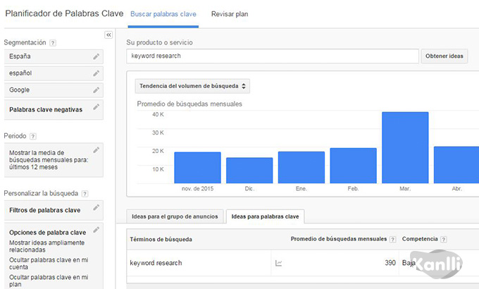Select the España targeting row
This screenshot has width=479, height=289.
click(x=54, y=56)
